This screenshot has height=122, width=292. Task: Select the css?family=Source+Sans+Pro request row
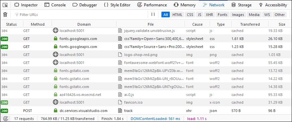pos(146,47)
